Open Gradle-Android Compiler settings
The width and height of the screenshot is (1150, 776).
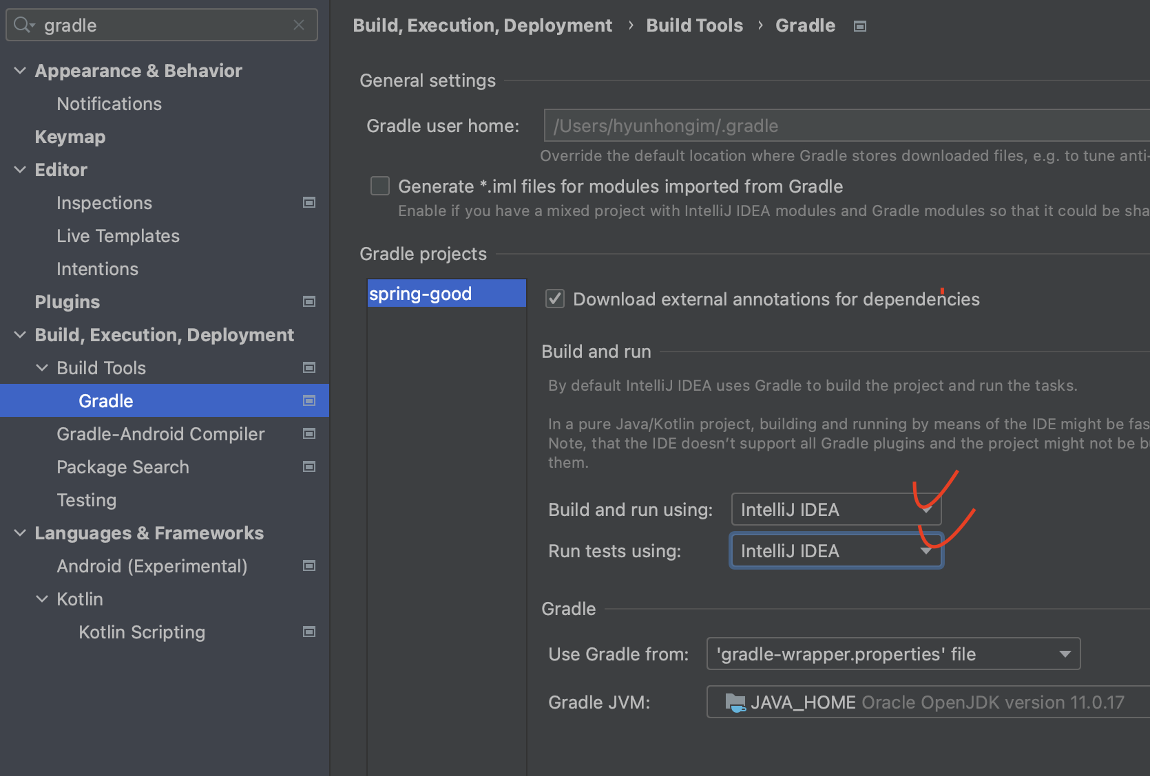[x=160, y=434]
